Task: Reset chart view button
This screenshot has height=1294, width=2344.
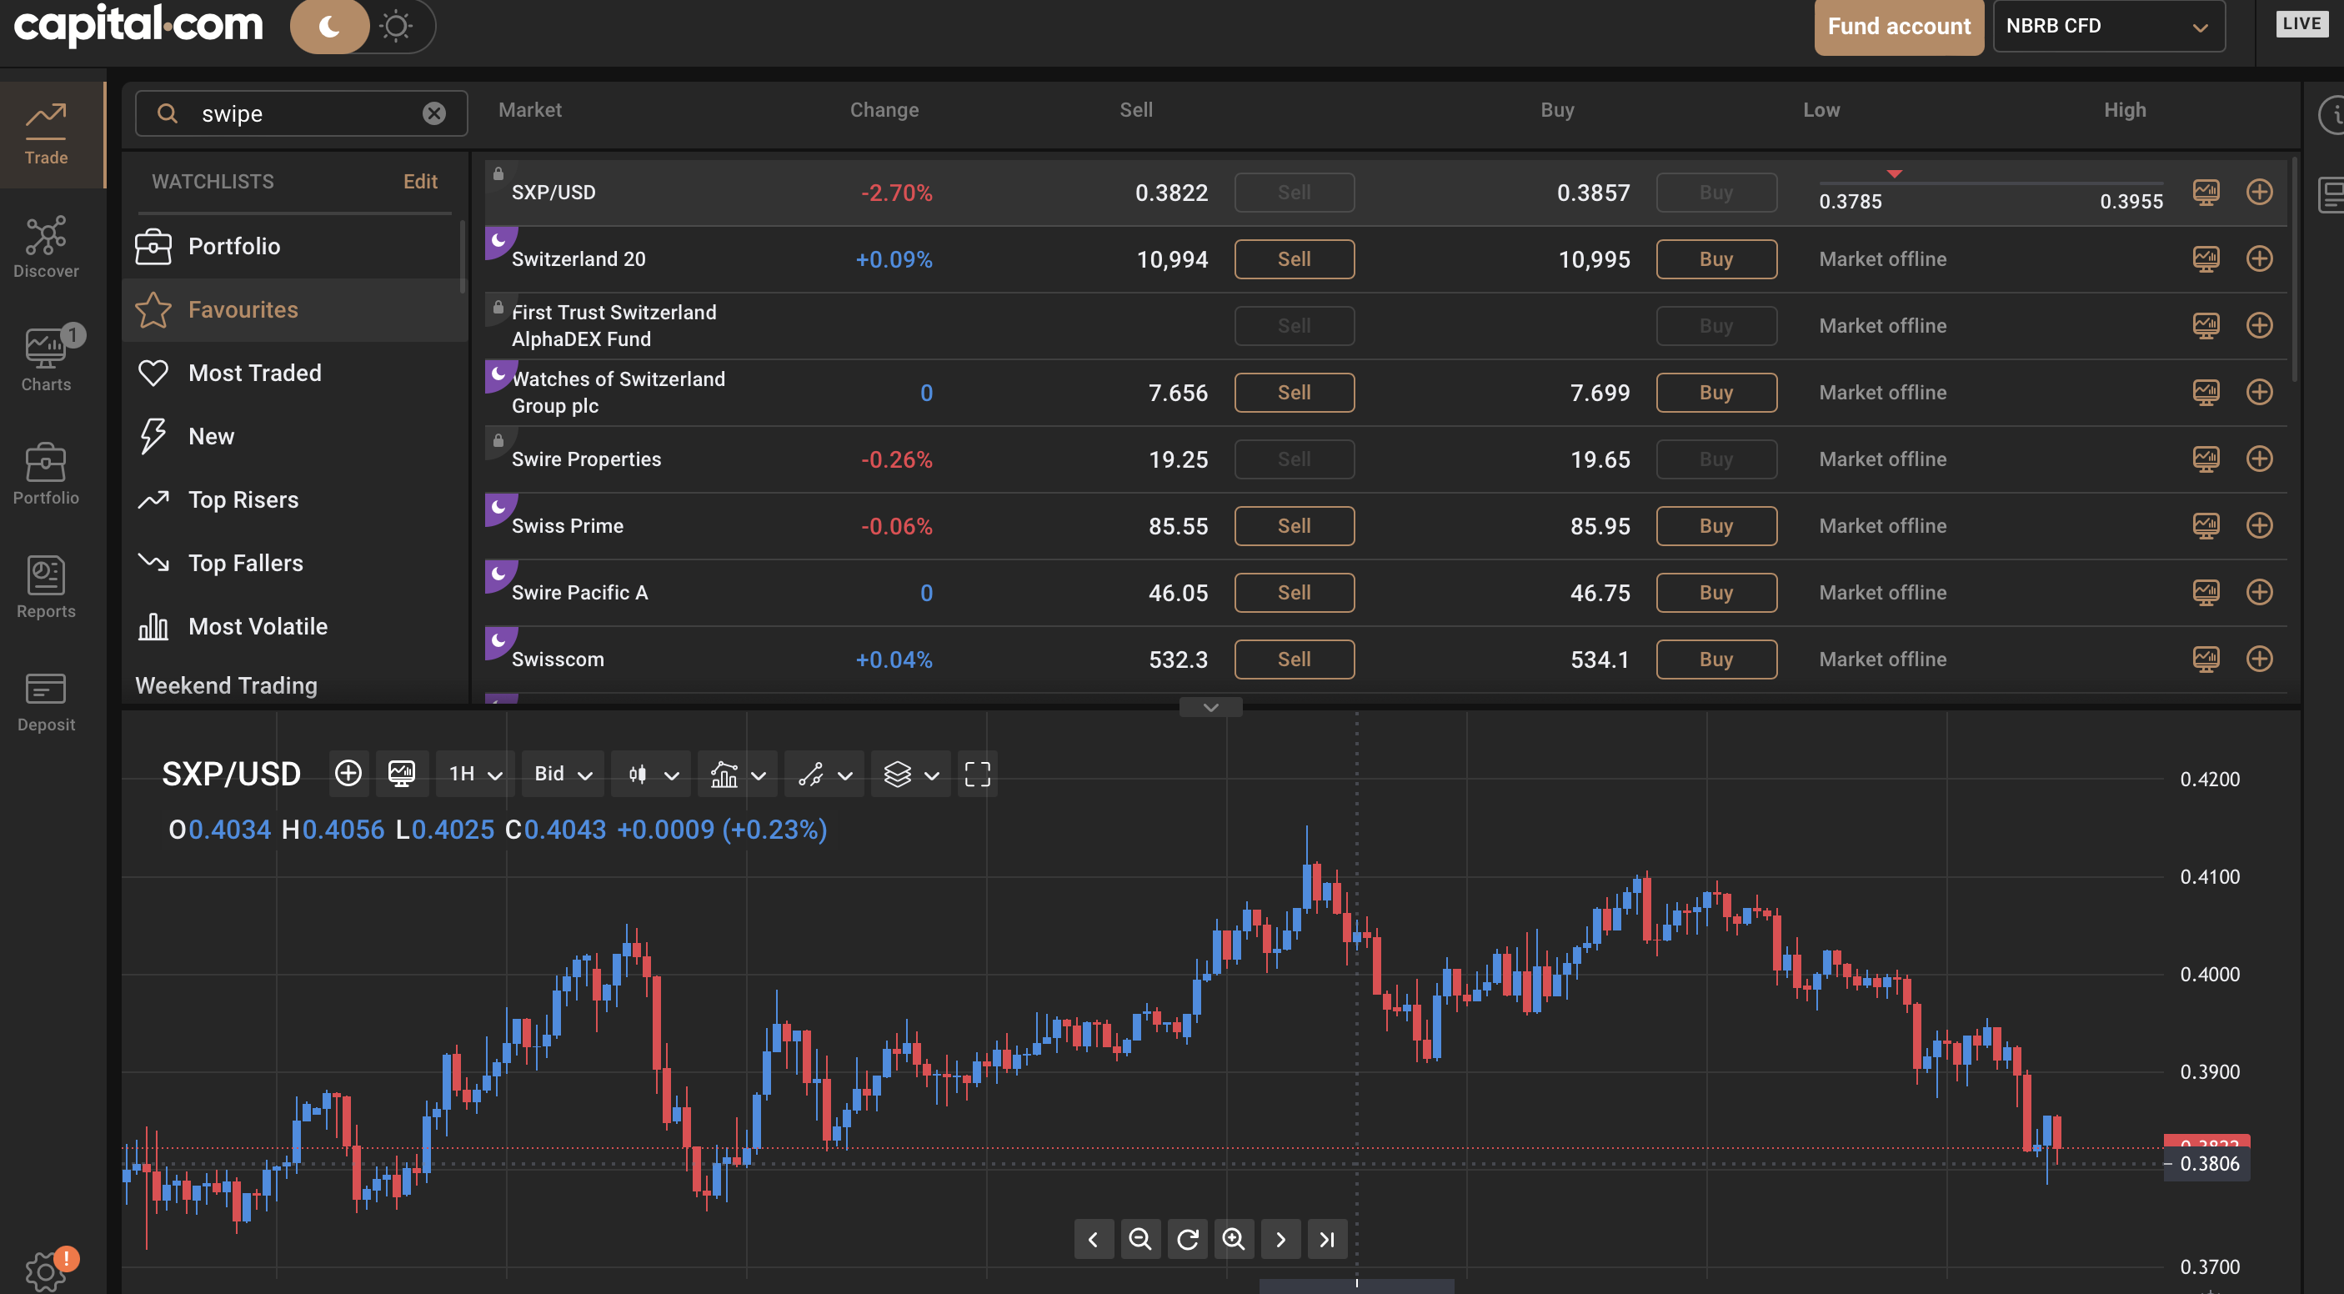Action: point(1188,1238)
